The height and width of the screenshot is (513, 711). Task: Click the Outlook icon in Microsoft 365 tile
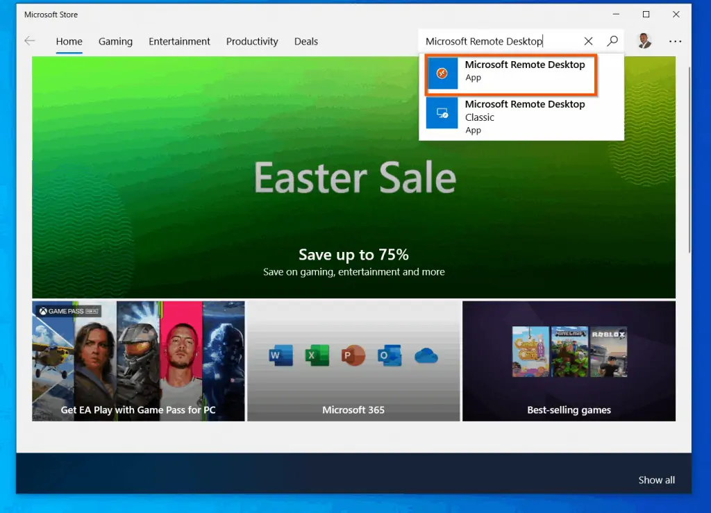(389, 355)
